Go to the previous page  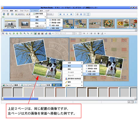[x=64, y=14]
